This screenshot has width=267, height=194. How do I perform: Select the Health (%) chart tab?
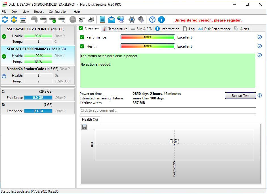tap(90, 120)
